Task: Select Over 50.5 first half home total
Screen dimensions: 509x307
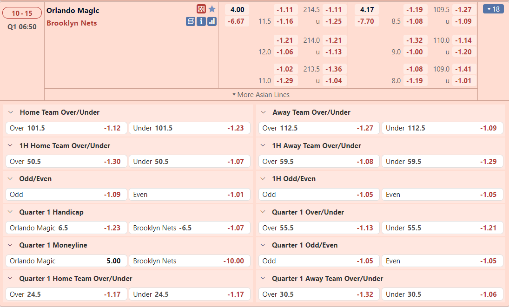Action: tap(66, 162)
